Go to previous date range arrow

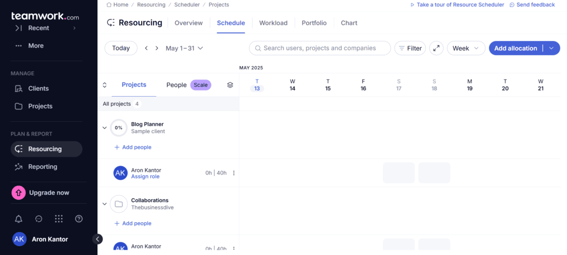tap(146, 48)
